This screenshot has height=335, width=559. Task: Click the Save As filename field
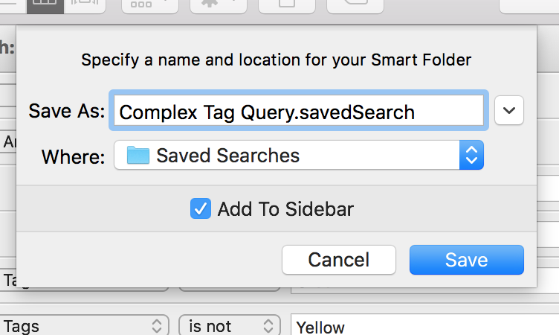(x=299, y=110)
